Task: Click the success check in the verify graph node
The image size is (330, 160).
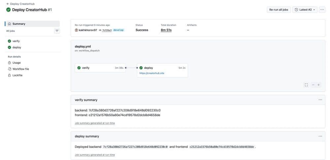Action: click(79, 68)
